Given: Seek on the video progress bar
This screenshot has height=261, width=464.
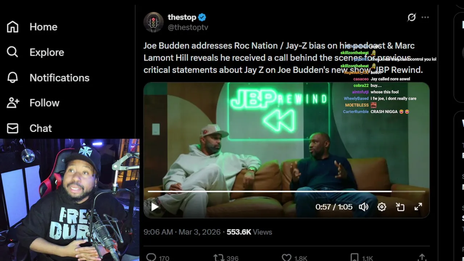Looking at the screenshot, I should point(286,191).
